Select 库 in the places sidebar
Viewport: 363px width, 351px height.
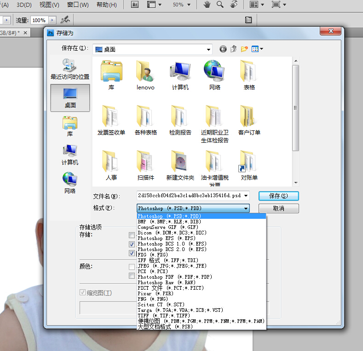pyautogui.click(x=70, y=126)
